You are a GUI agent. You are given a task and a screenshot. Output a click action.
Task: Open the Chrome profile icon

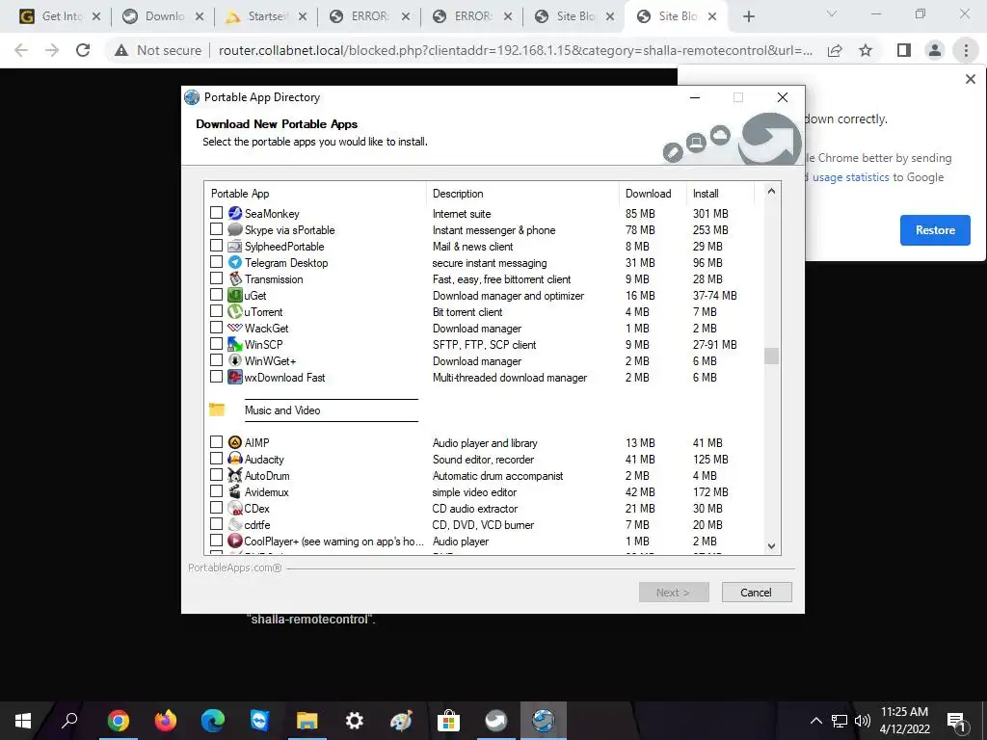point(935,50)
